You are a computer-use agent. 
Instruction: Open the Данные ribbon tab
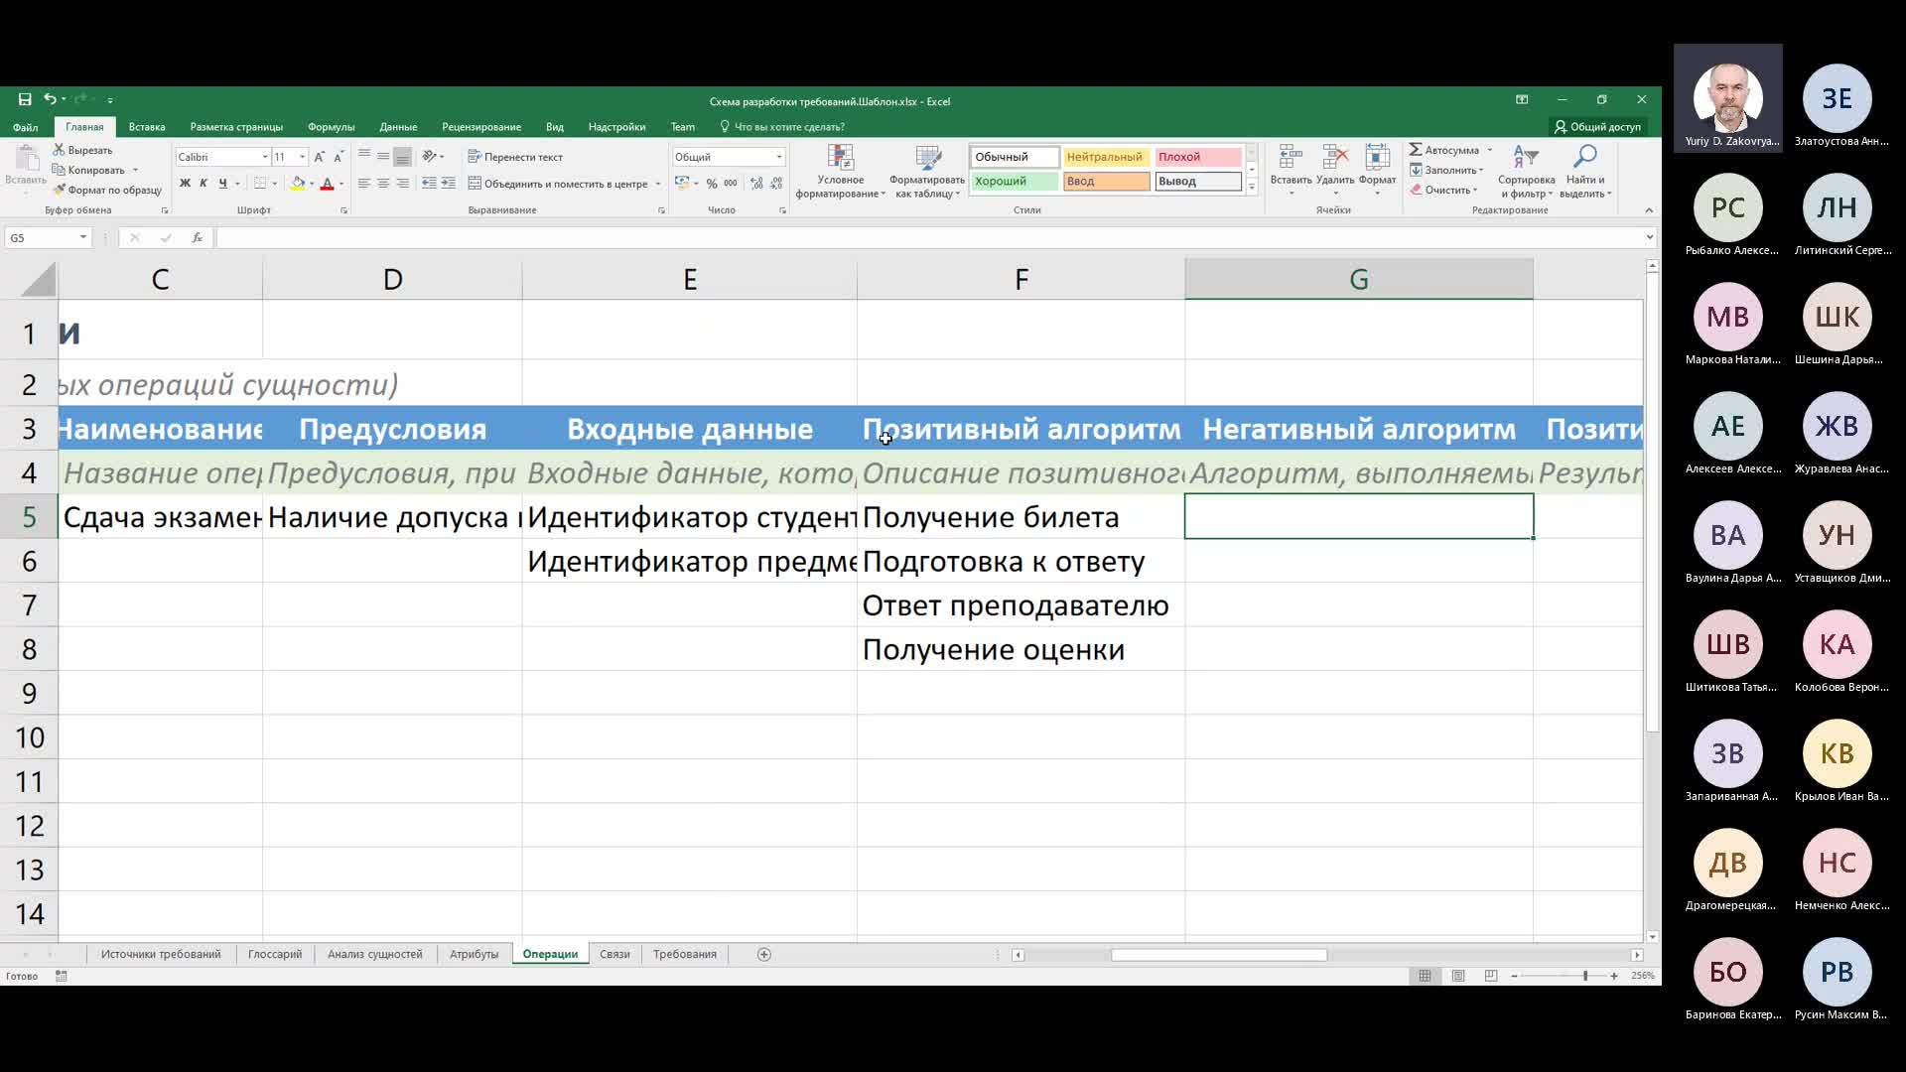coord(398,127)
